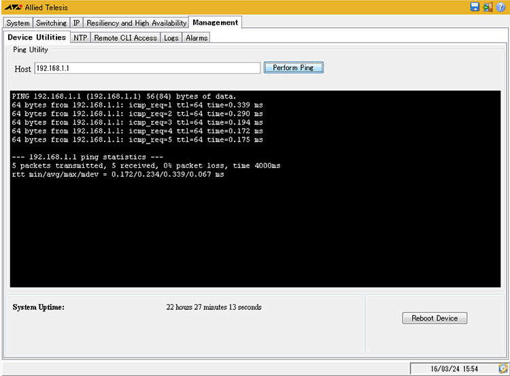Image resolution: width=510 pixels, height=376 pixels.
Task: Click the Reboot Device button
Action: point(435,318)
